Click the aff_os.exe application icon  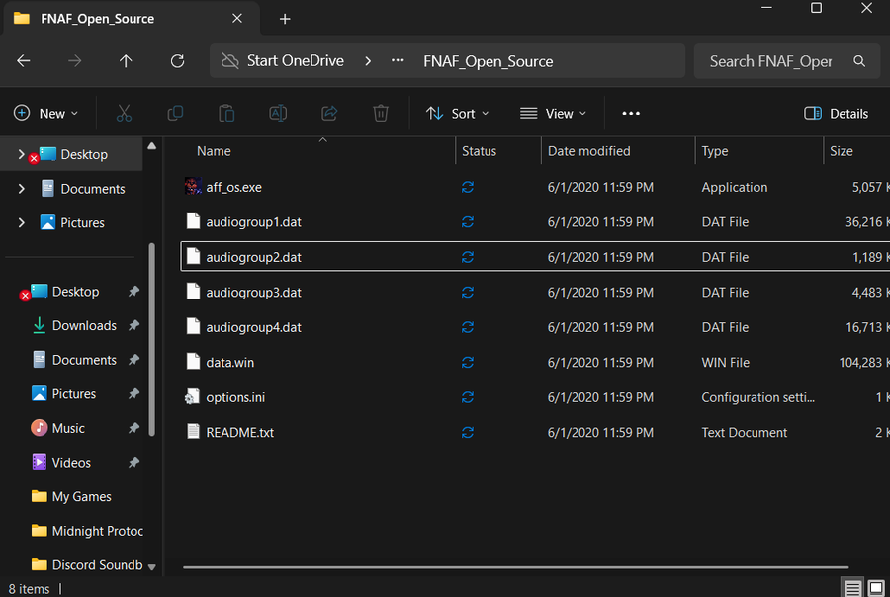click(x=193, y=186)
